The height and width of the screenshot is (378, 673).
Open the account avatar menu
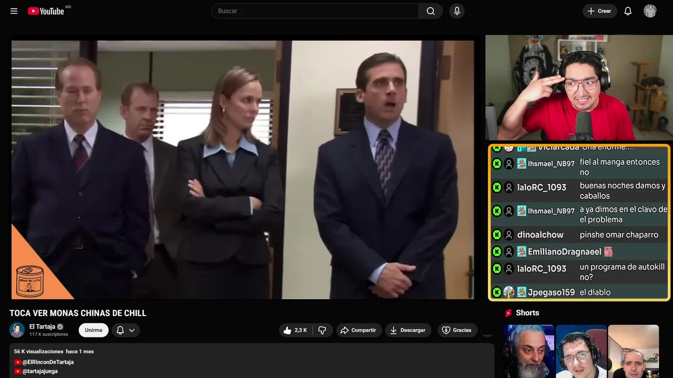click(650, 11)
